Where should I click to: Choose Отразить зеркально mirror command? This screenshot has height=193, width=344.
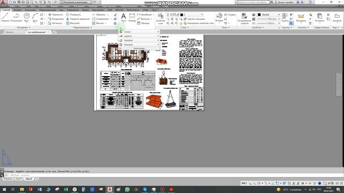tap(78, 19)
